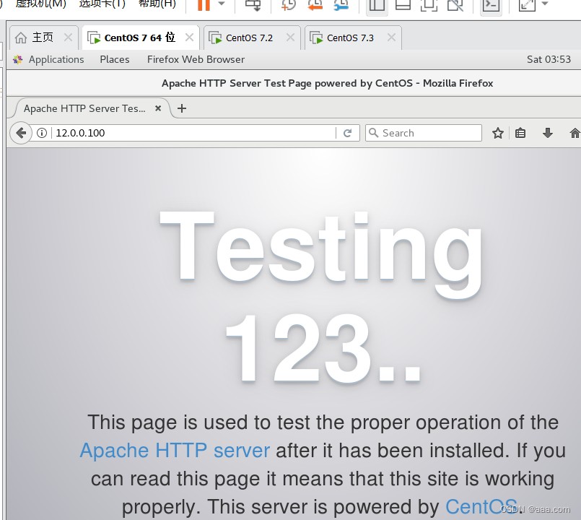Click the Firefox back arrow button

(21, 133)
